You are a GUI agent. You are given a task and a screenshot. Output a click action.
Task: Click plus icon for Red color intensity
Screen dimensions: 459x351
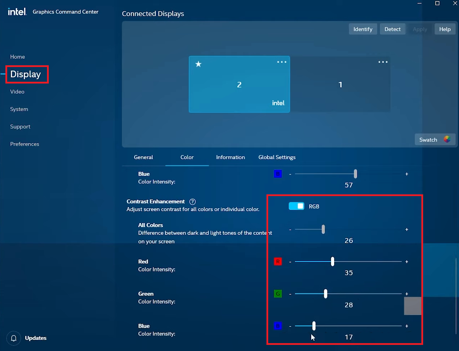[x=407, y=262]
